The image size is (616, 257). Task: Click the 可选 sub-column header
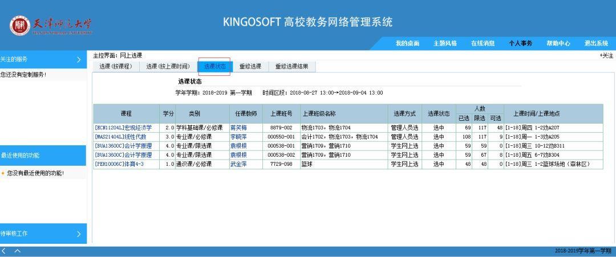click(496, 118)
